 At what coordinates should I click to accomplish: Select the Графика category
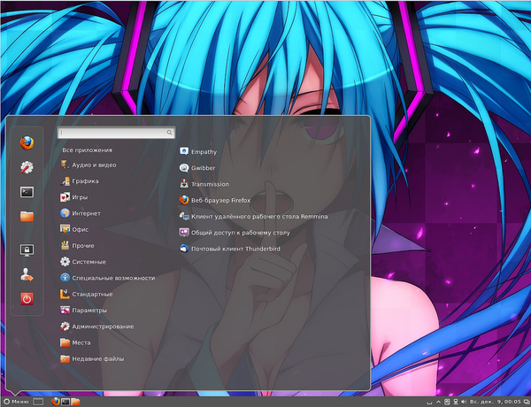(x=85, y=180)
